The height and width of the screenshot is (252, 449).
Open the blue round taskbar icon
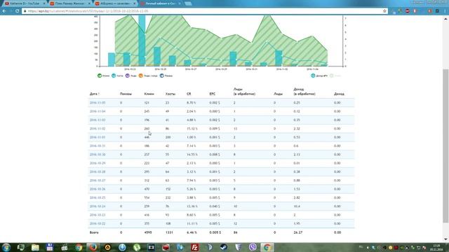[x=122, y=247]
